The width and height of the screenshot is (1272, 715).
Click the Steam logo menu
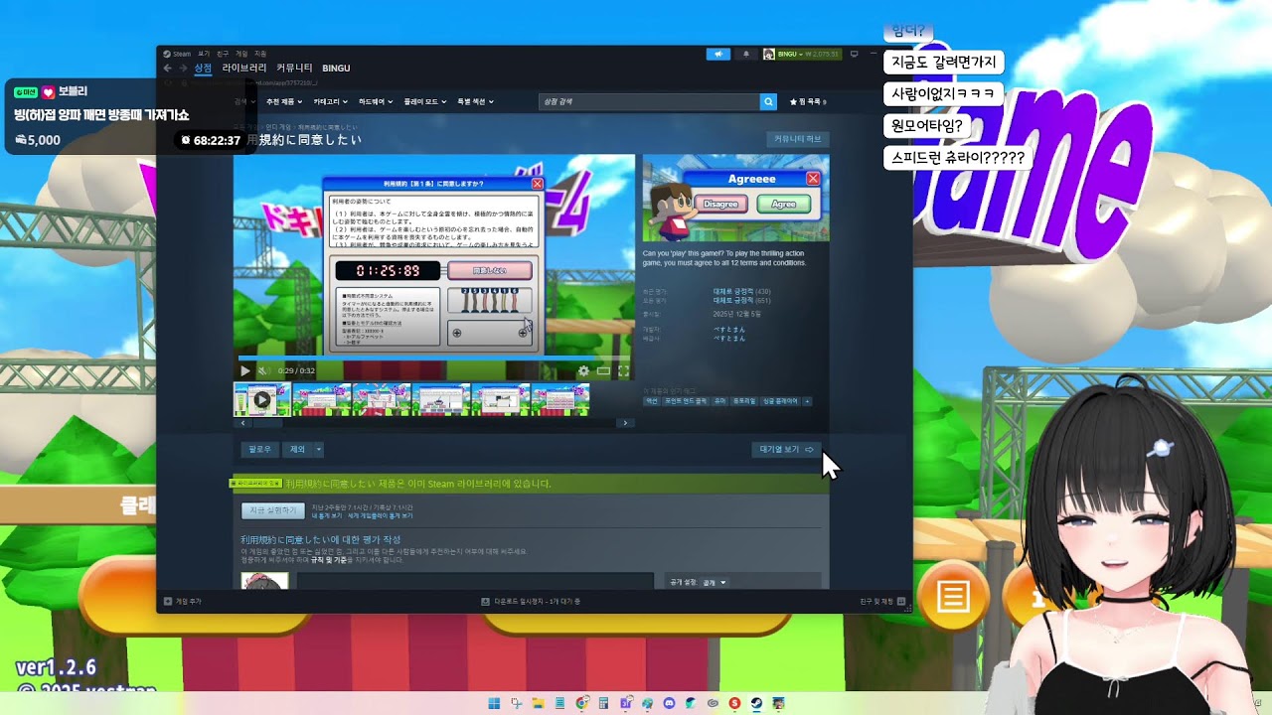pos(177,54)
